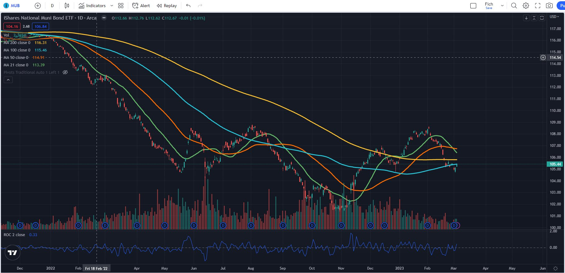Click the minus toggle beside chart title
565x273 pixels.
coord(104,18)
